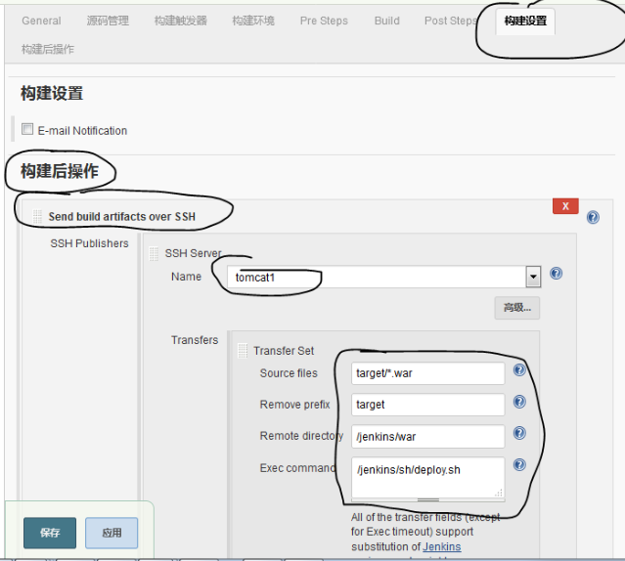
Task: Focus the Exec command text area
Action: [428, 477]
